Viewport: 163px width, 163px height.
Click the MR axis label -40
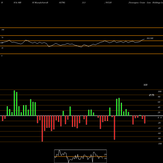click(159, 128)
